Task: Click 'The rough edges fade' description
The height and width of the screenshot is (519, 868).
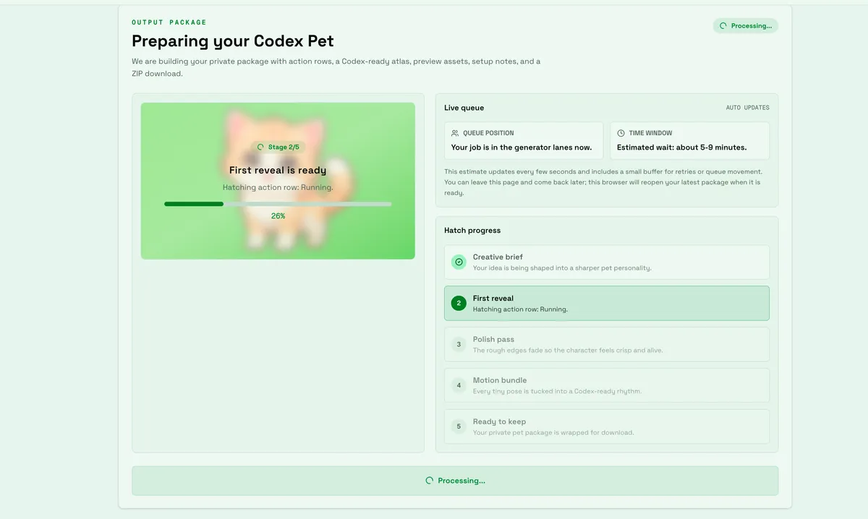Action: 568,351
